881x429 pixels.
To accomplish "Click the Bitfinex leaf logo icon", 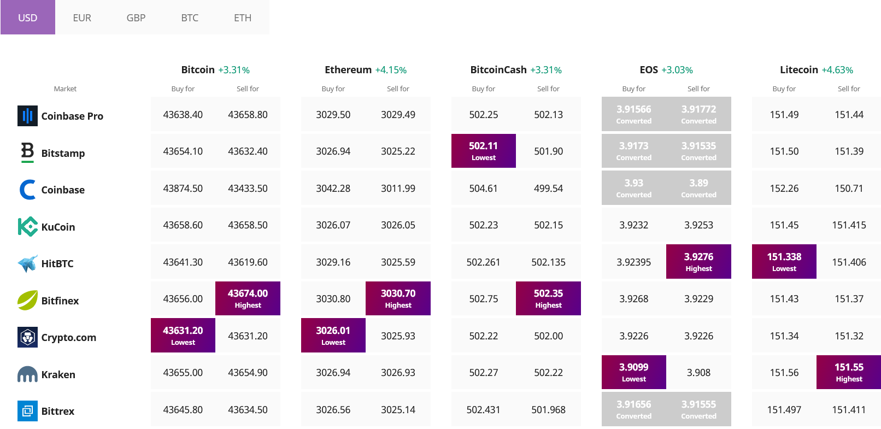I will 27,301.
